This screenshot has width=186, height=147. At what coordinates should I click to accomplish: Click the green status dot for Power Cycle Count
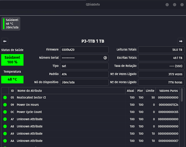[x=5, y=112]
